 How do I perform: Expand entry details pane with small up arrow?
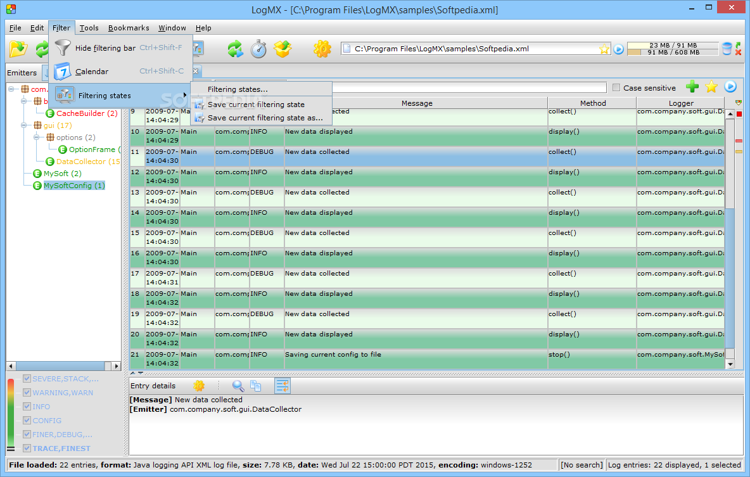pyautogui.click(x=133, y=372)
